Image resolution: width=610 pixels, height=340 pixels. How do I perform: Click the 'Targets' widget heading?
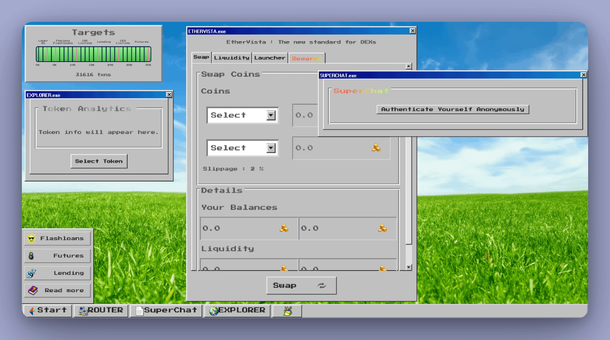point(93,33)
